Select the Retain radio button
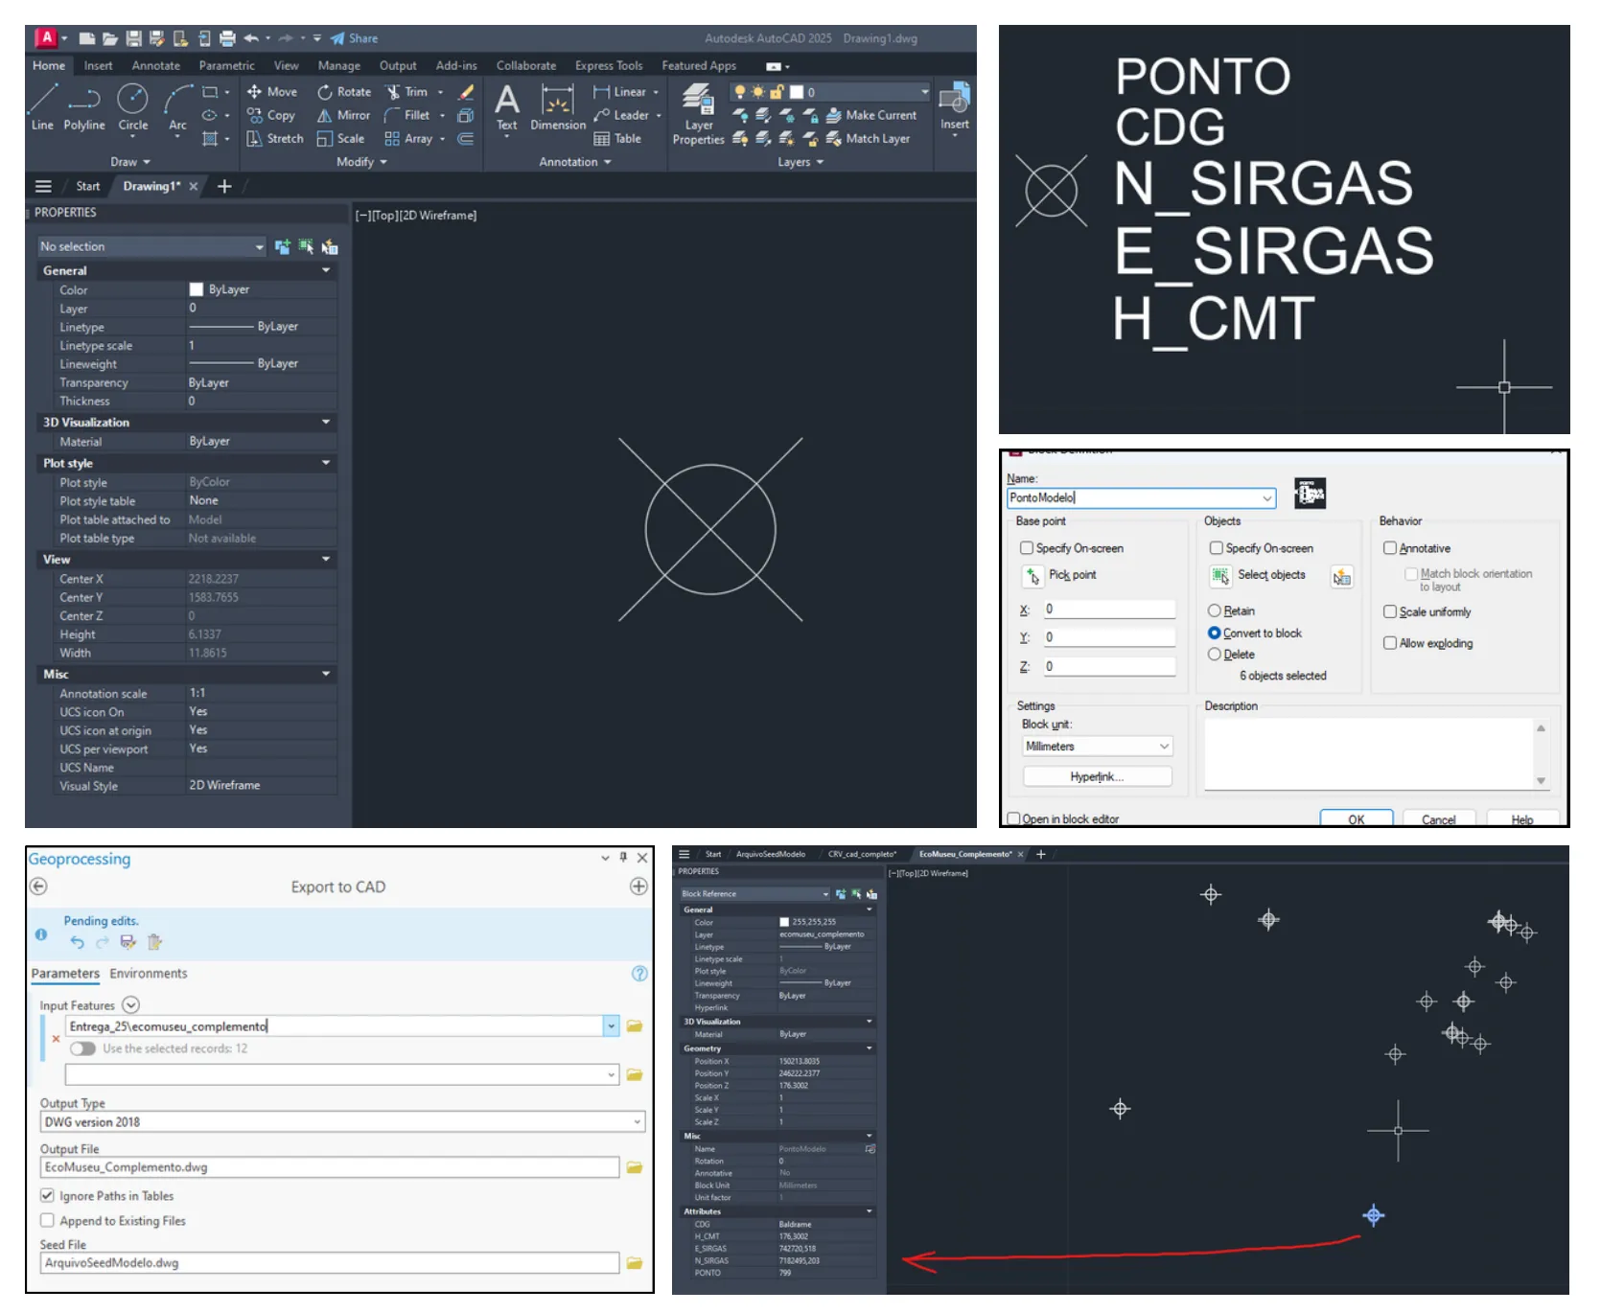Screen dimensions: 1601x1313 [x=1214, y=610]
